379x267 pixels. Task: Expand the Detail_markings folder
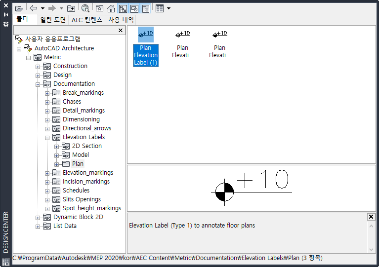[x=47, y=111]
